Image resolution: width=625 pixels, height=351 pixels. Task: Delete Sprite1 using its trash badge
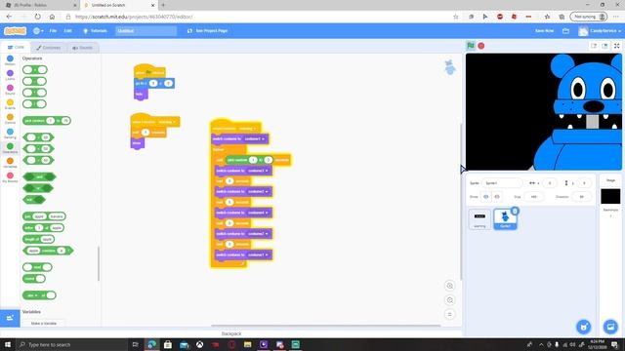515,211
